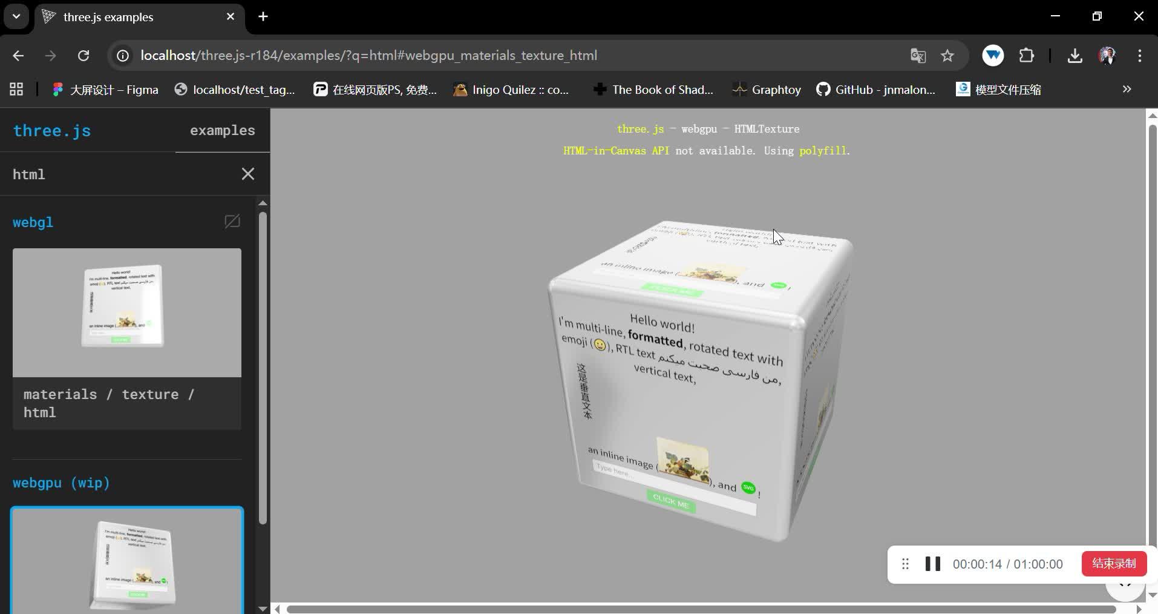Open the Chrome three-dot menu
Viewport: 1158px width, 614px height.
coord(1140,56)
